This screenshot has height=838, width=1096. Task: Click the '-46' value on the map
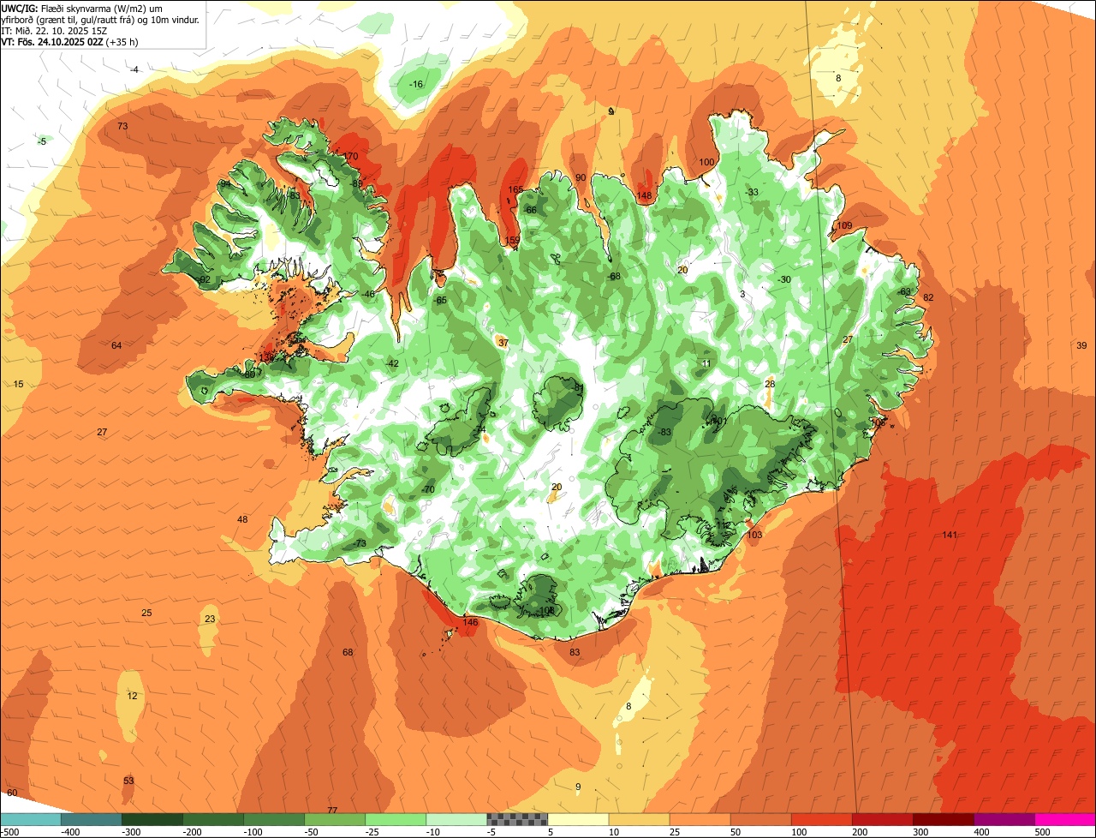click(x=368, y=294)
